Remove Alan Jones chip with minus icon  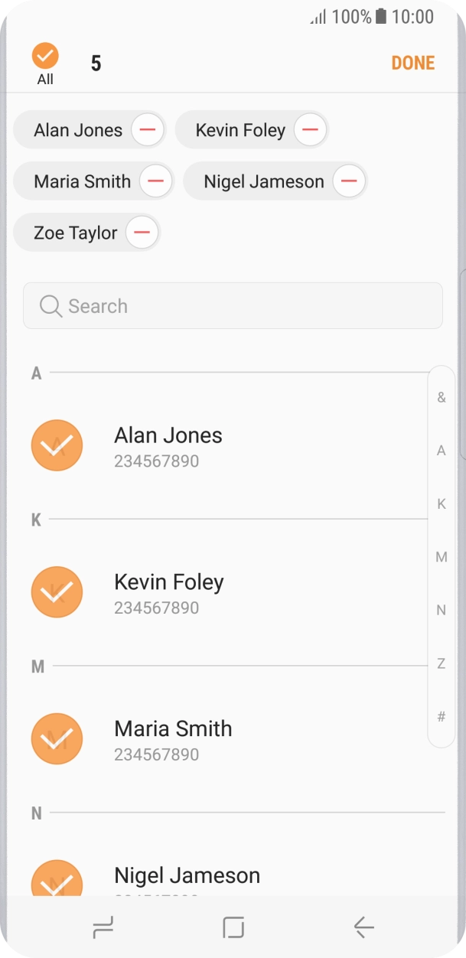click(148, 130)
